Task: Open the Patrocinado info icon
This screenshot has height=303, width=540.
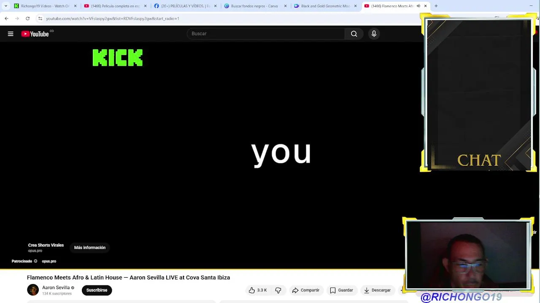Action: [35, 261]
